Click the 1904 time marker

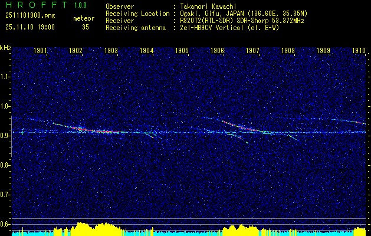click(x=146, y=50)
